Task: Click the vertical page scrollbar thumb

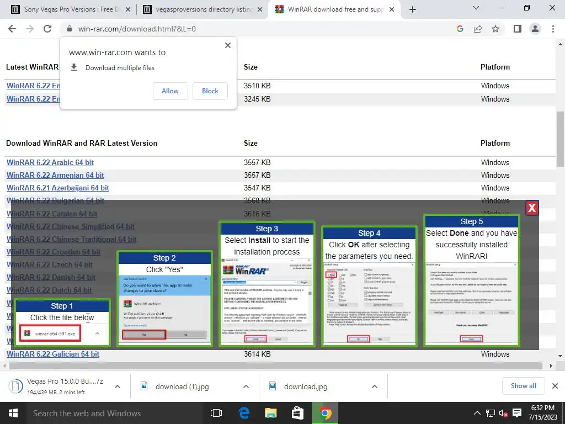Action: click(561, 139)
